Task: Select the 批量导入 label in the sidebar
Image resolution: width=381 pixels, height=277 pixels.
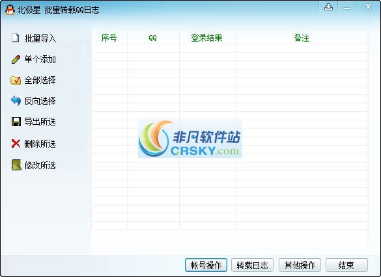Action: (x=40, y=38)
